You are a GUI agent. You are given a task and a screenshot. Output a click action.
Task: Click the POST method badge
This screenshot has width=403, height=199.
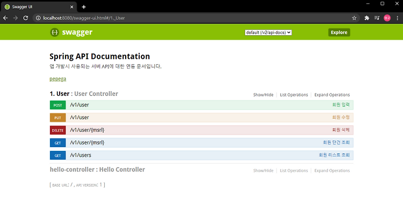click(58, 105)
